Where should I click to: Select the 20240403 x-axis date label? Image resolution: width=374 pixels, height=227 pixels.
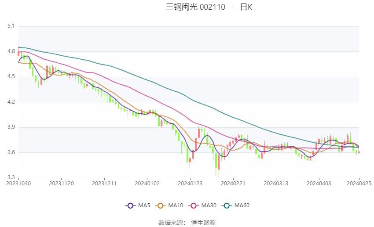tap(319, 184)
